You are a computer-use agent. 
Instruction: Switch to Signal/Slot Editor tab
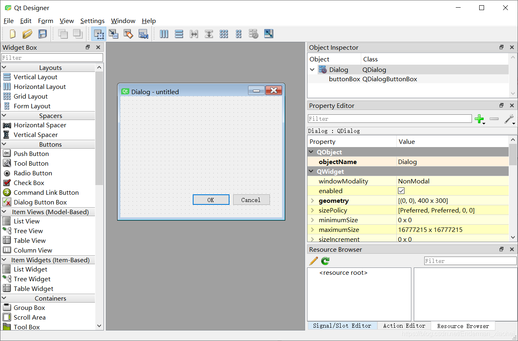(x=342, y=326)
